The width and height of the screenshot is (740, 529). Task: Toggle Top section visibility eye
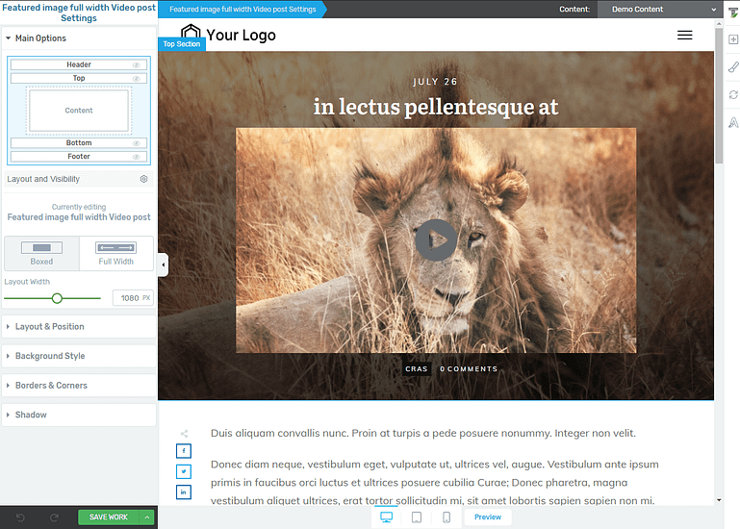137,79
